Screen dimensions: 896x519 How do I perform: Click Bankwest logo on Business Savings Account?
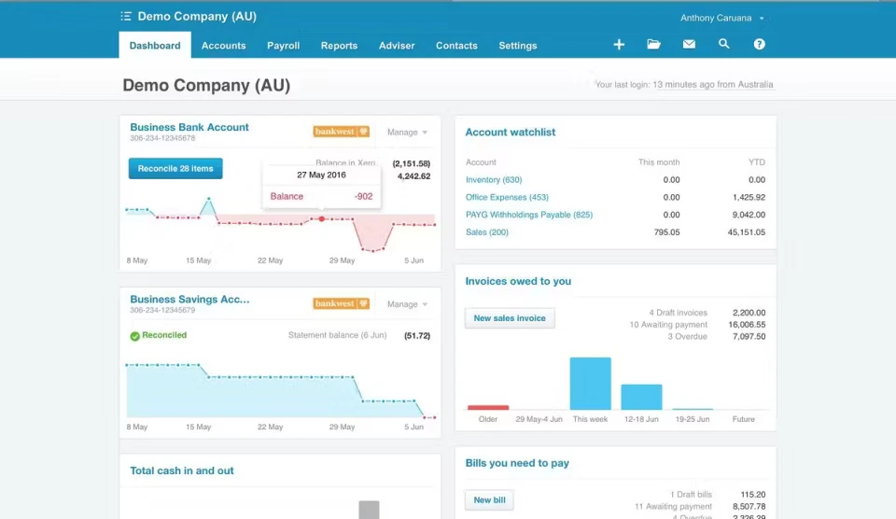point(342,303)
